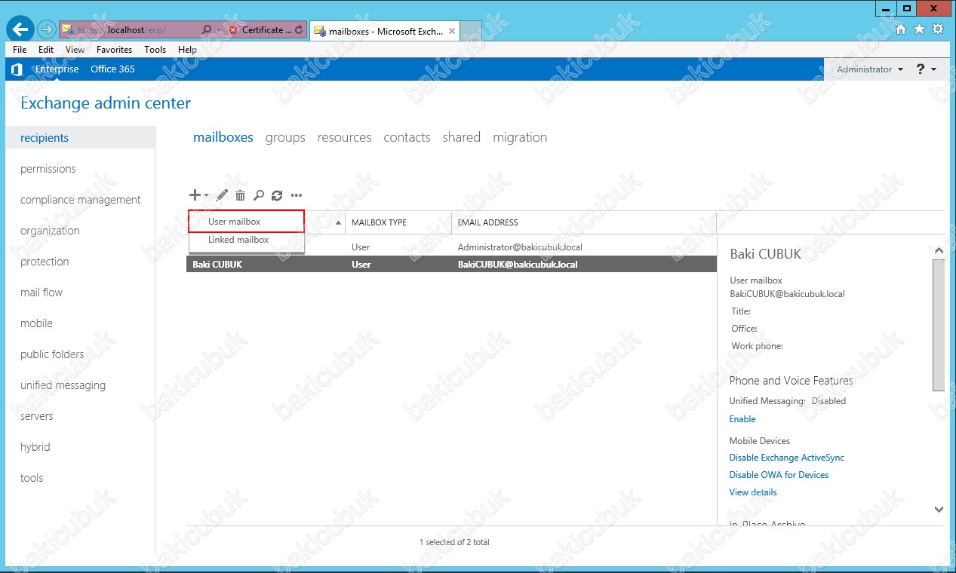Click the Office logo icon in blue bar
This screenshot has width=956, height=573.
pyautogui.click(x=17, y=69)
